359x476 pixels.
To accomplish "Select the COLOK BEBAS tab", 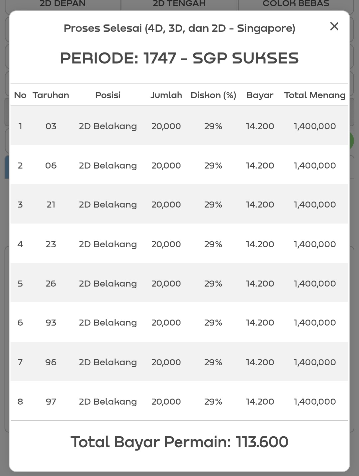I will pyautogui.click(x=296, y=4).
